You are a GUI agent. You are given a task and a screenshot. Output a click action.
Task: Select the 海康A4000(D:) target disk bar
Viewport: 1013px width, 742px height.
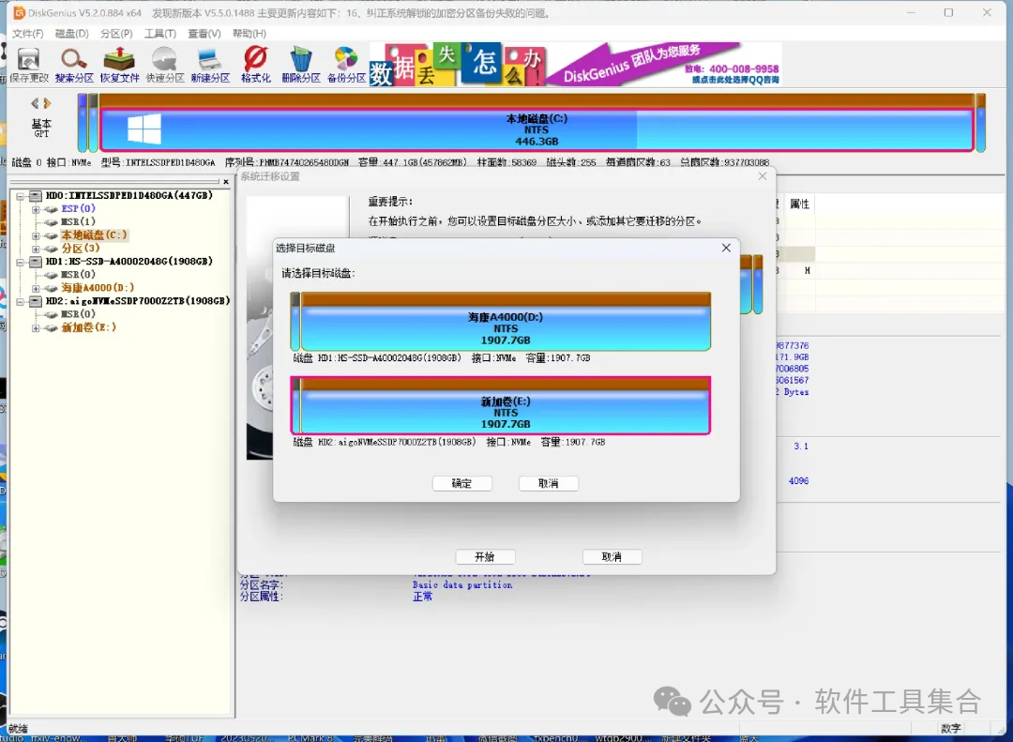(x=505, y=328)
